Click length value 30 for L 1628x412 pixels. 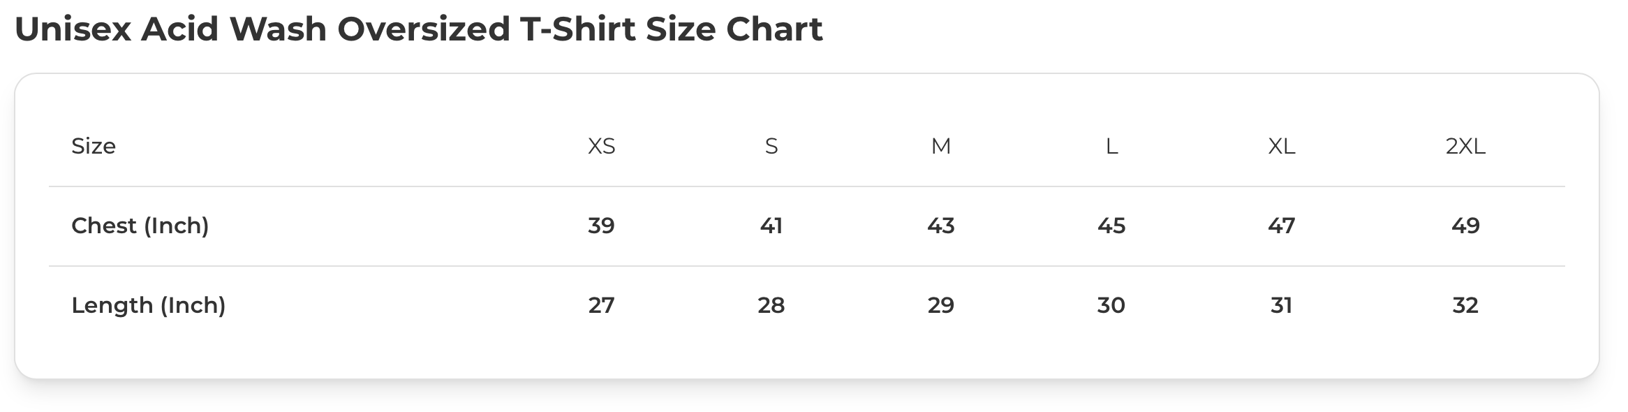(1111, 305)
